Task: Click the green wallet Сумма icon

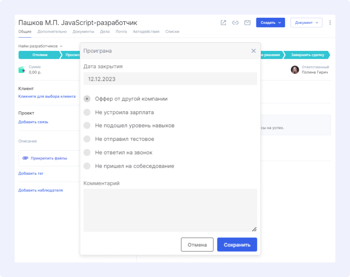Action: [x=22, y=70]
